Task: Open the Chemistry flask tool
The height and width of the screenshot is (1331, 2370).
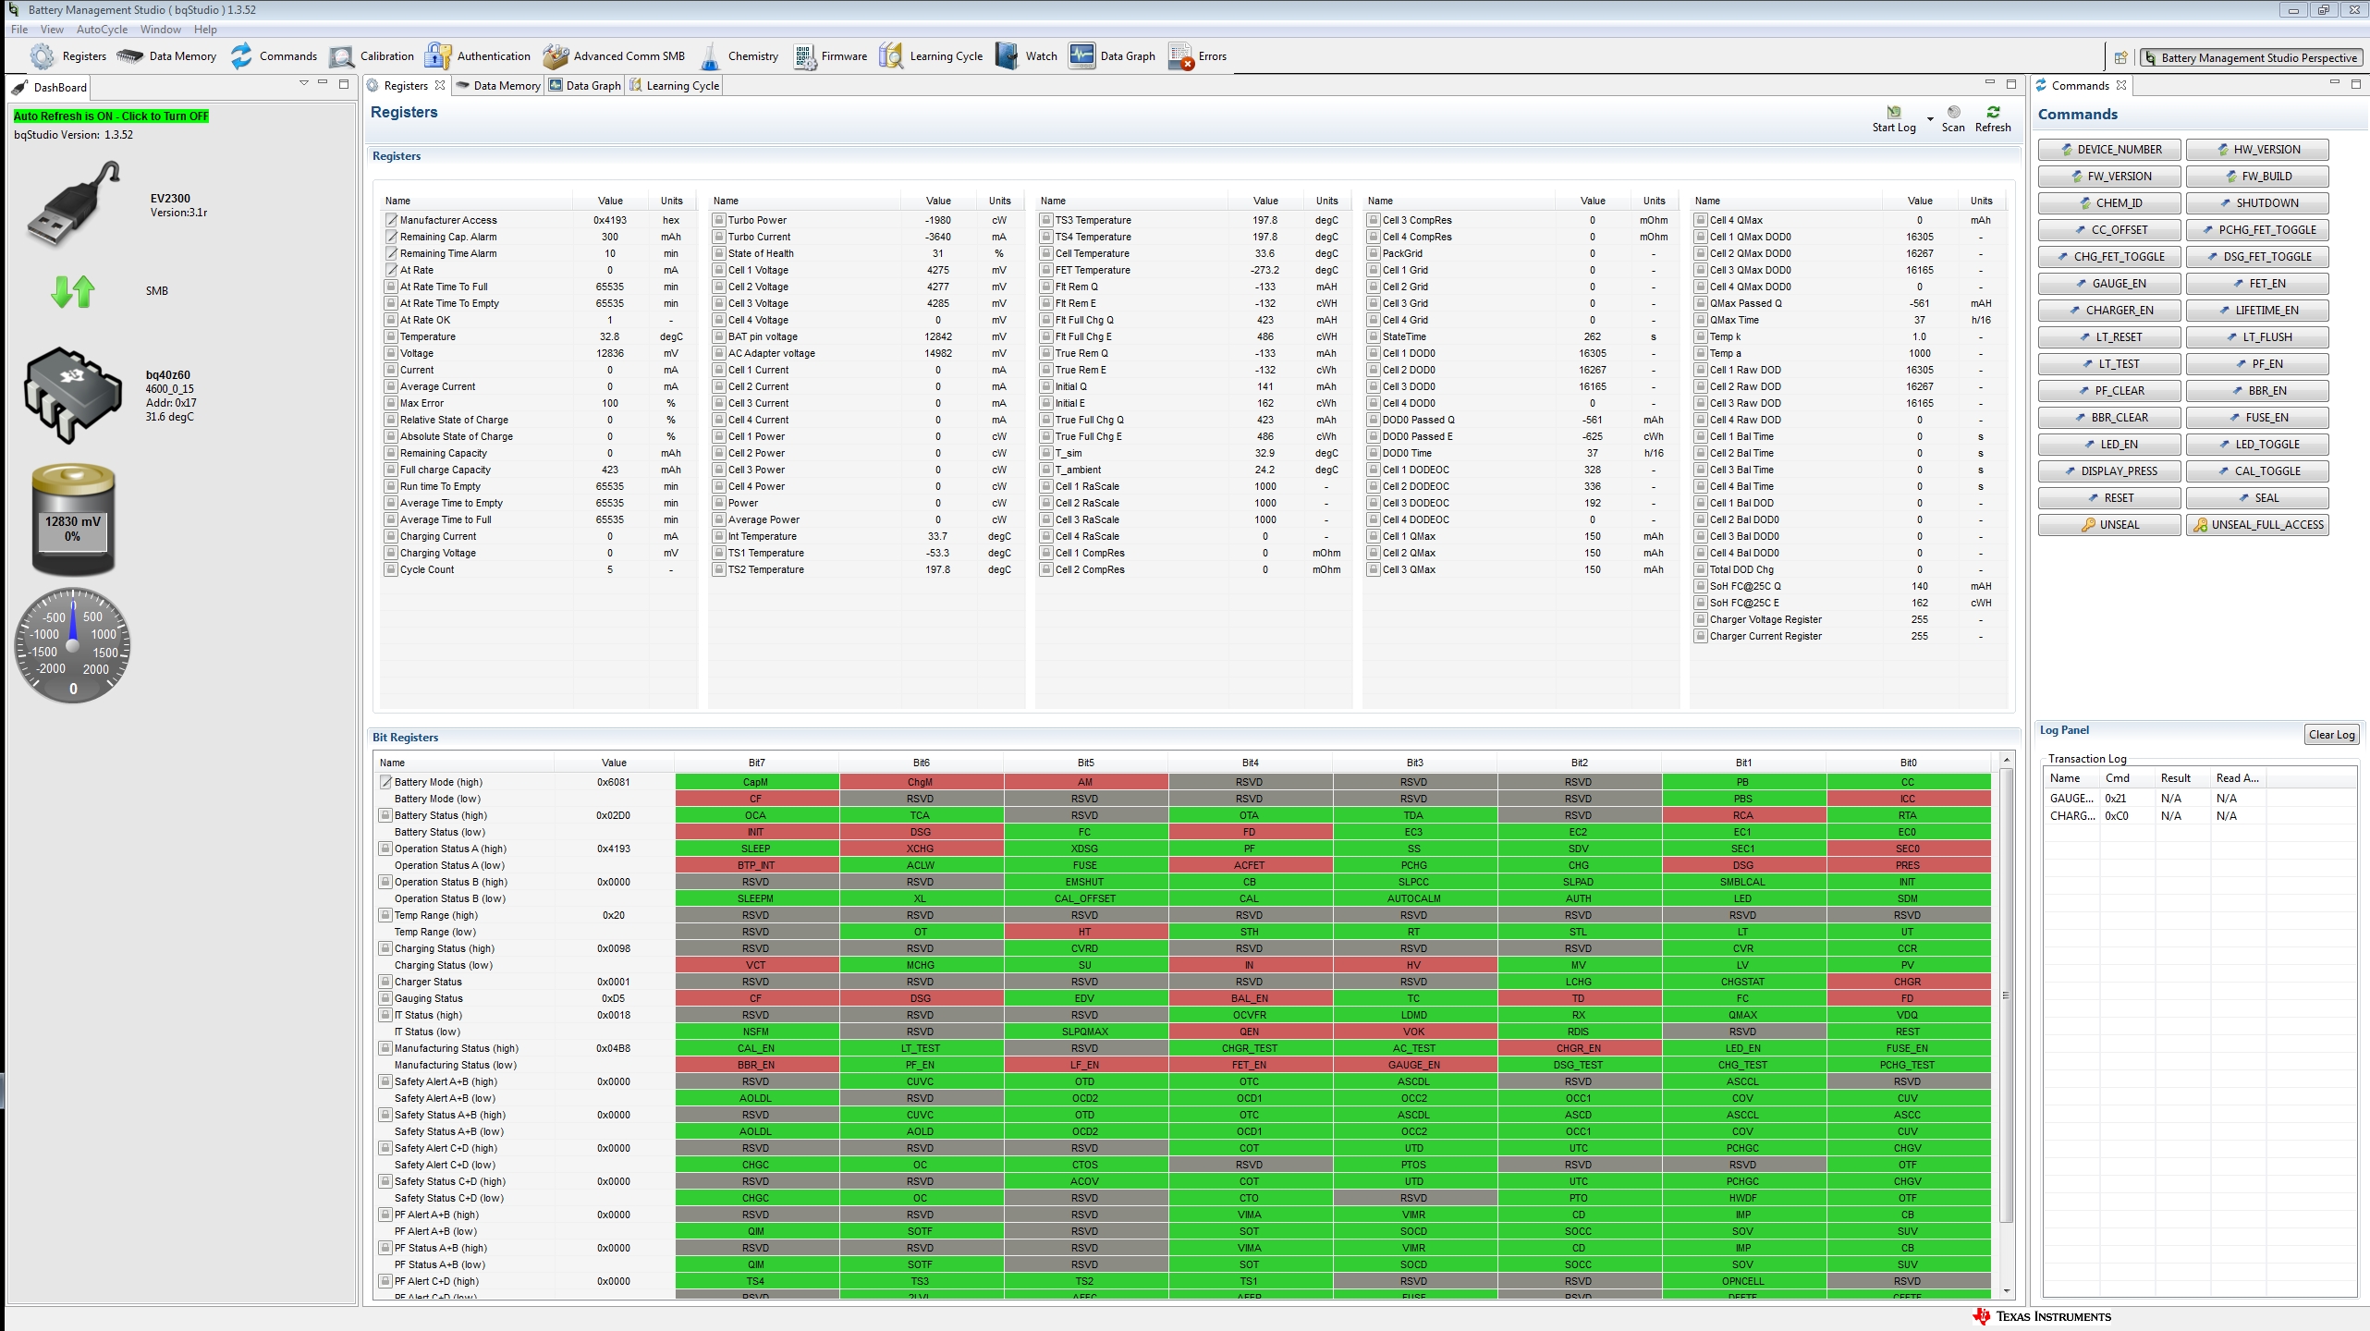Action: [x=711, y=56]
